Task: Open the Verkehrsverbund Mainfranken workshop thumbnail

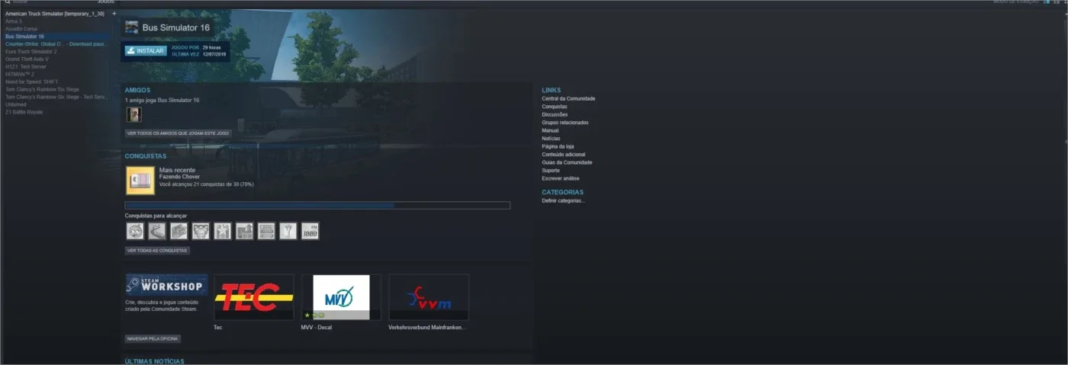Action: pos(429,297)
